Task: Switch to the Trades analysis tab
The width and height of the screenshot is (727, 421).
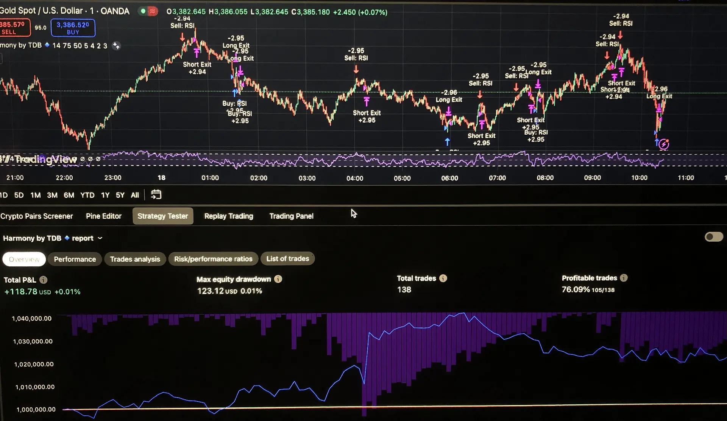Action: coord(135,259)
